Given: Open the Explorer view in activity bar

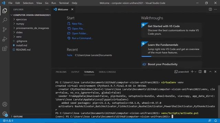Looking at the screenshot, I should [4, 11].
